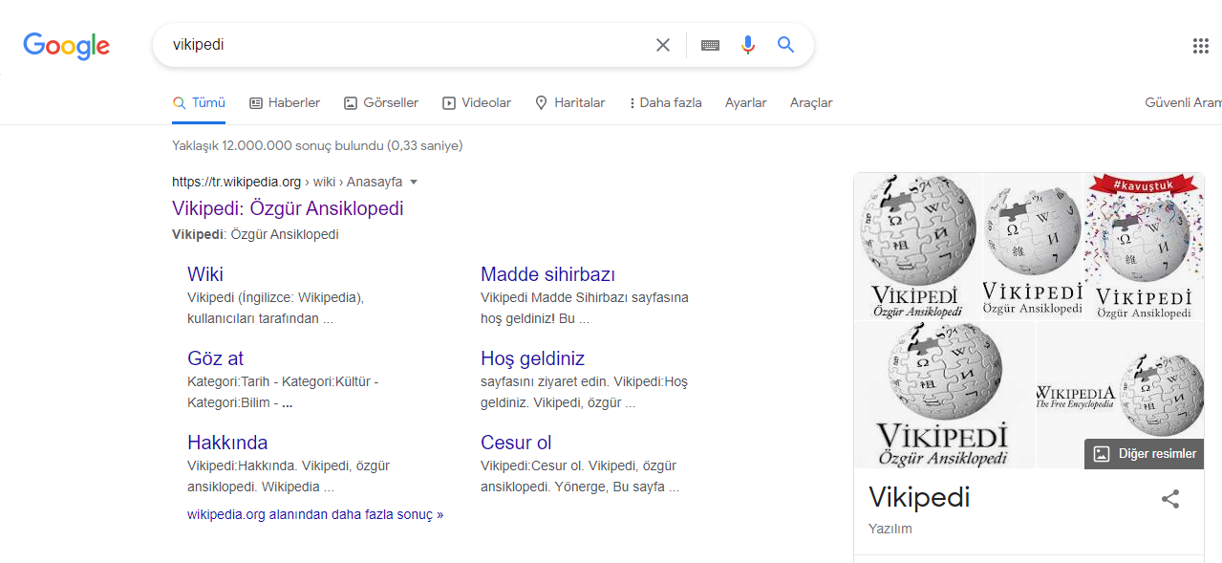Screen dimensions: 1222x563
Task: Switch to the Haberler tab
Action: [x=285, y=103]
